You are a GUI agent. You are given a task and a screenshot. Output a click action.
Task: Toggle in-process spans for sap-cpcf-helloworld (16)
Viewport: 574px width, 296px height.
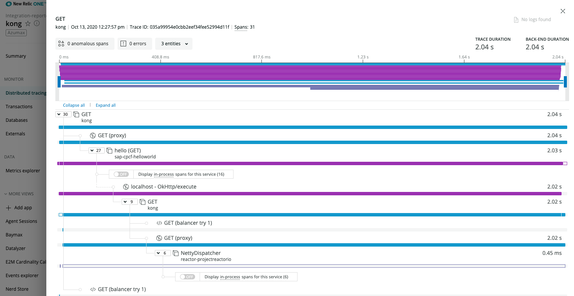[121, 174]
